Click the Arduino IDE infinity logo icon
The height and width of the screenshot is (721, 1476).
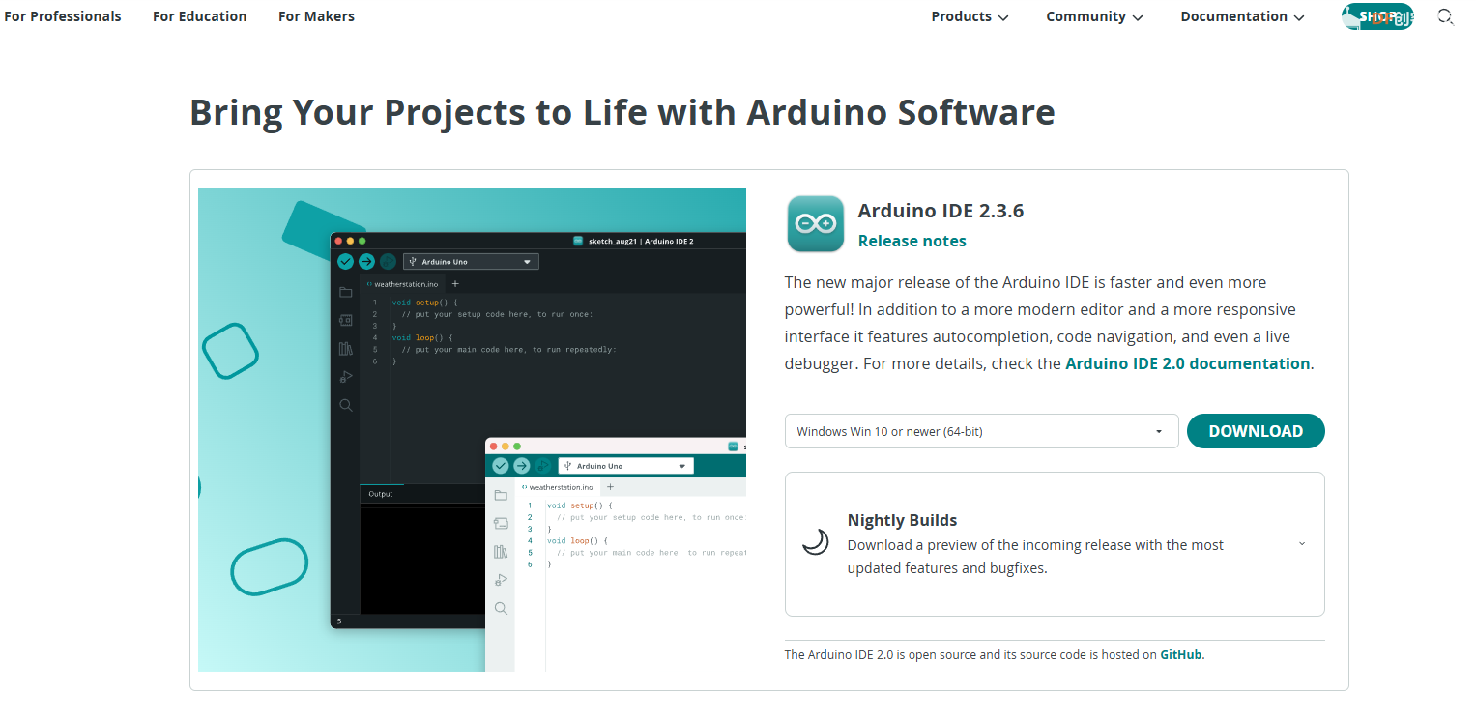816,224
